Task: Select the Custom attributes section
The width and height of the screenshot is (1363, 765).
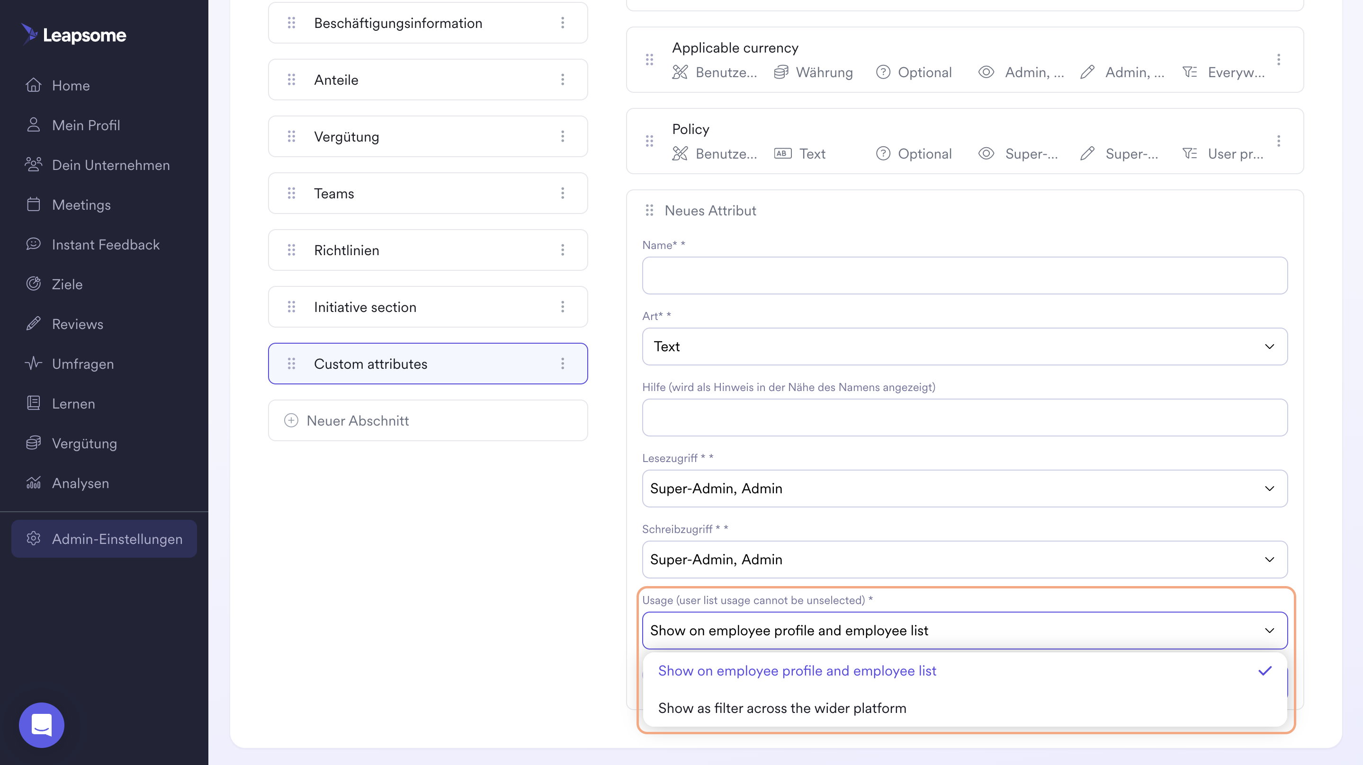Action: tap(428, 364)
